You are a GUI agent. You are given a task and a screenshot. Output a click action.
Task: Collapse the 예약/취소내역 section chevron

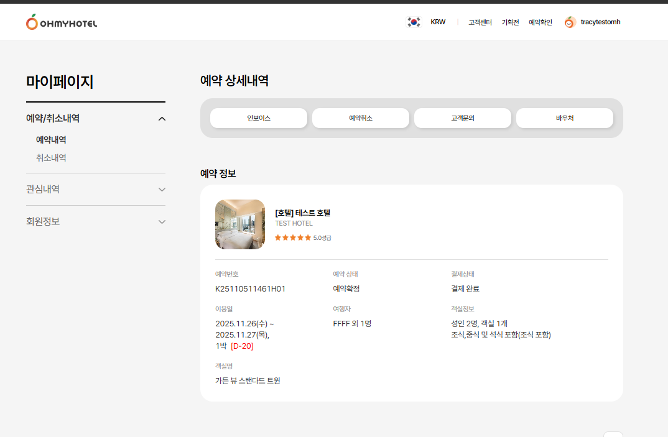162,119
